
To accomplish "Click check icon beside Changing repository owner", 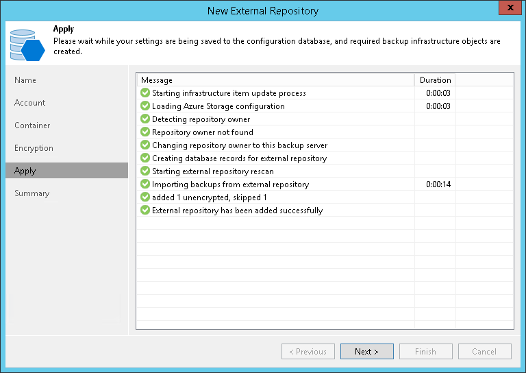I will [x=145, y=145].
